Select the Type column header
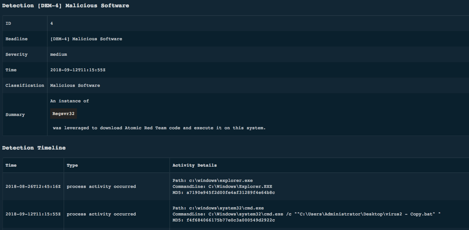 click(72, 165)
